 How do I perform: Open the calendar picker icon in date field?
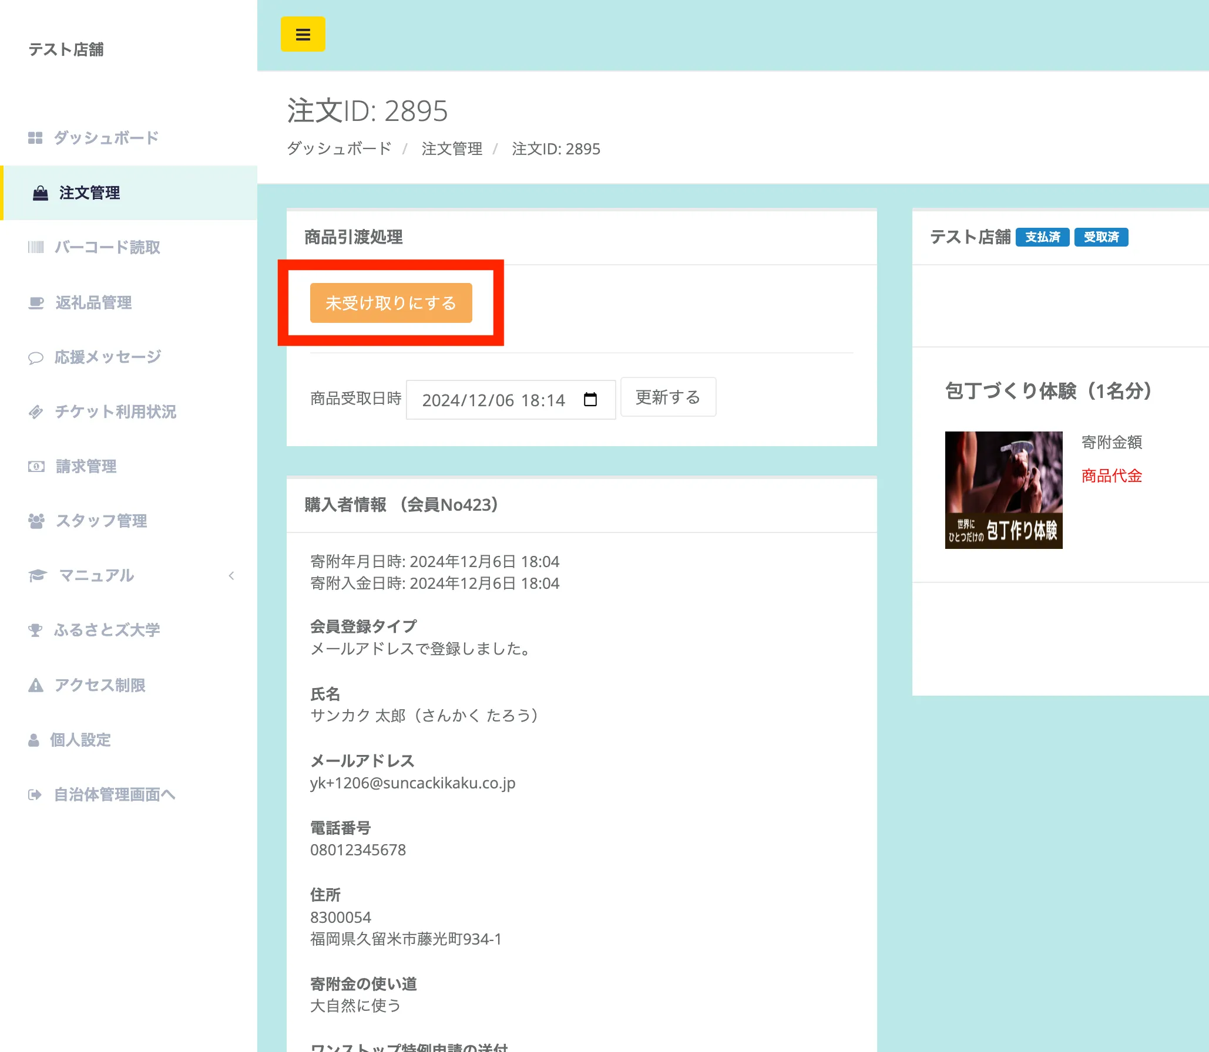pyautogui.click(x=590, y=400)
